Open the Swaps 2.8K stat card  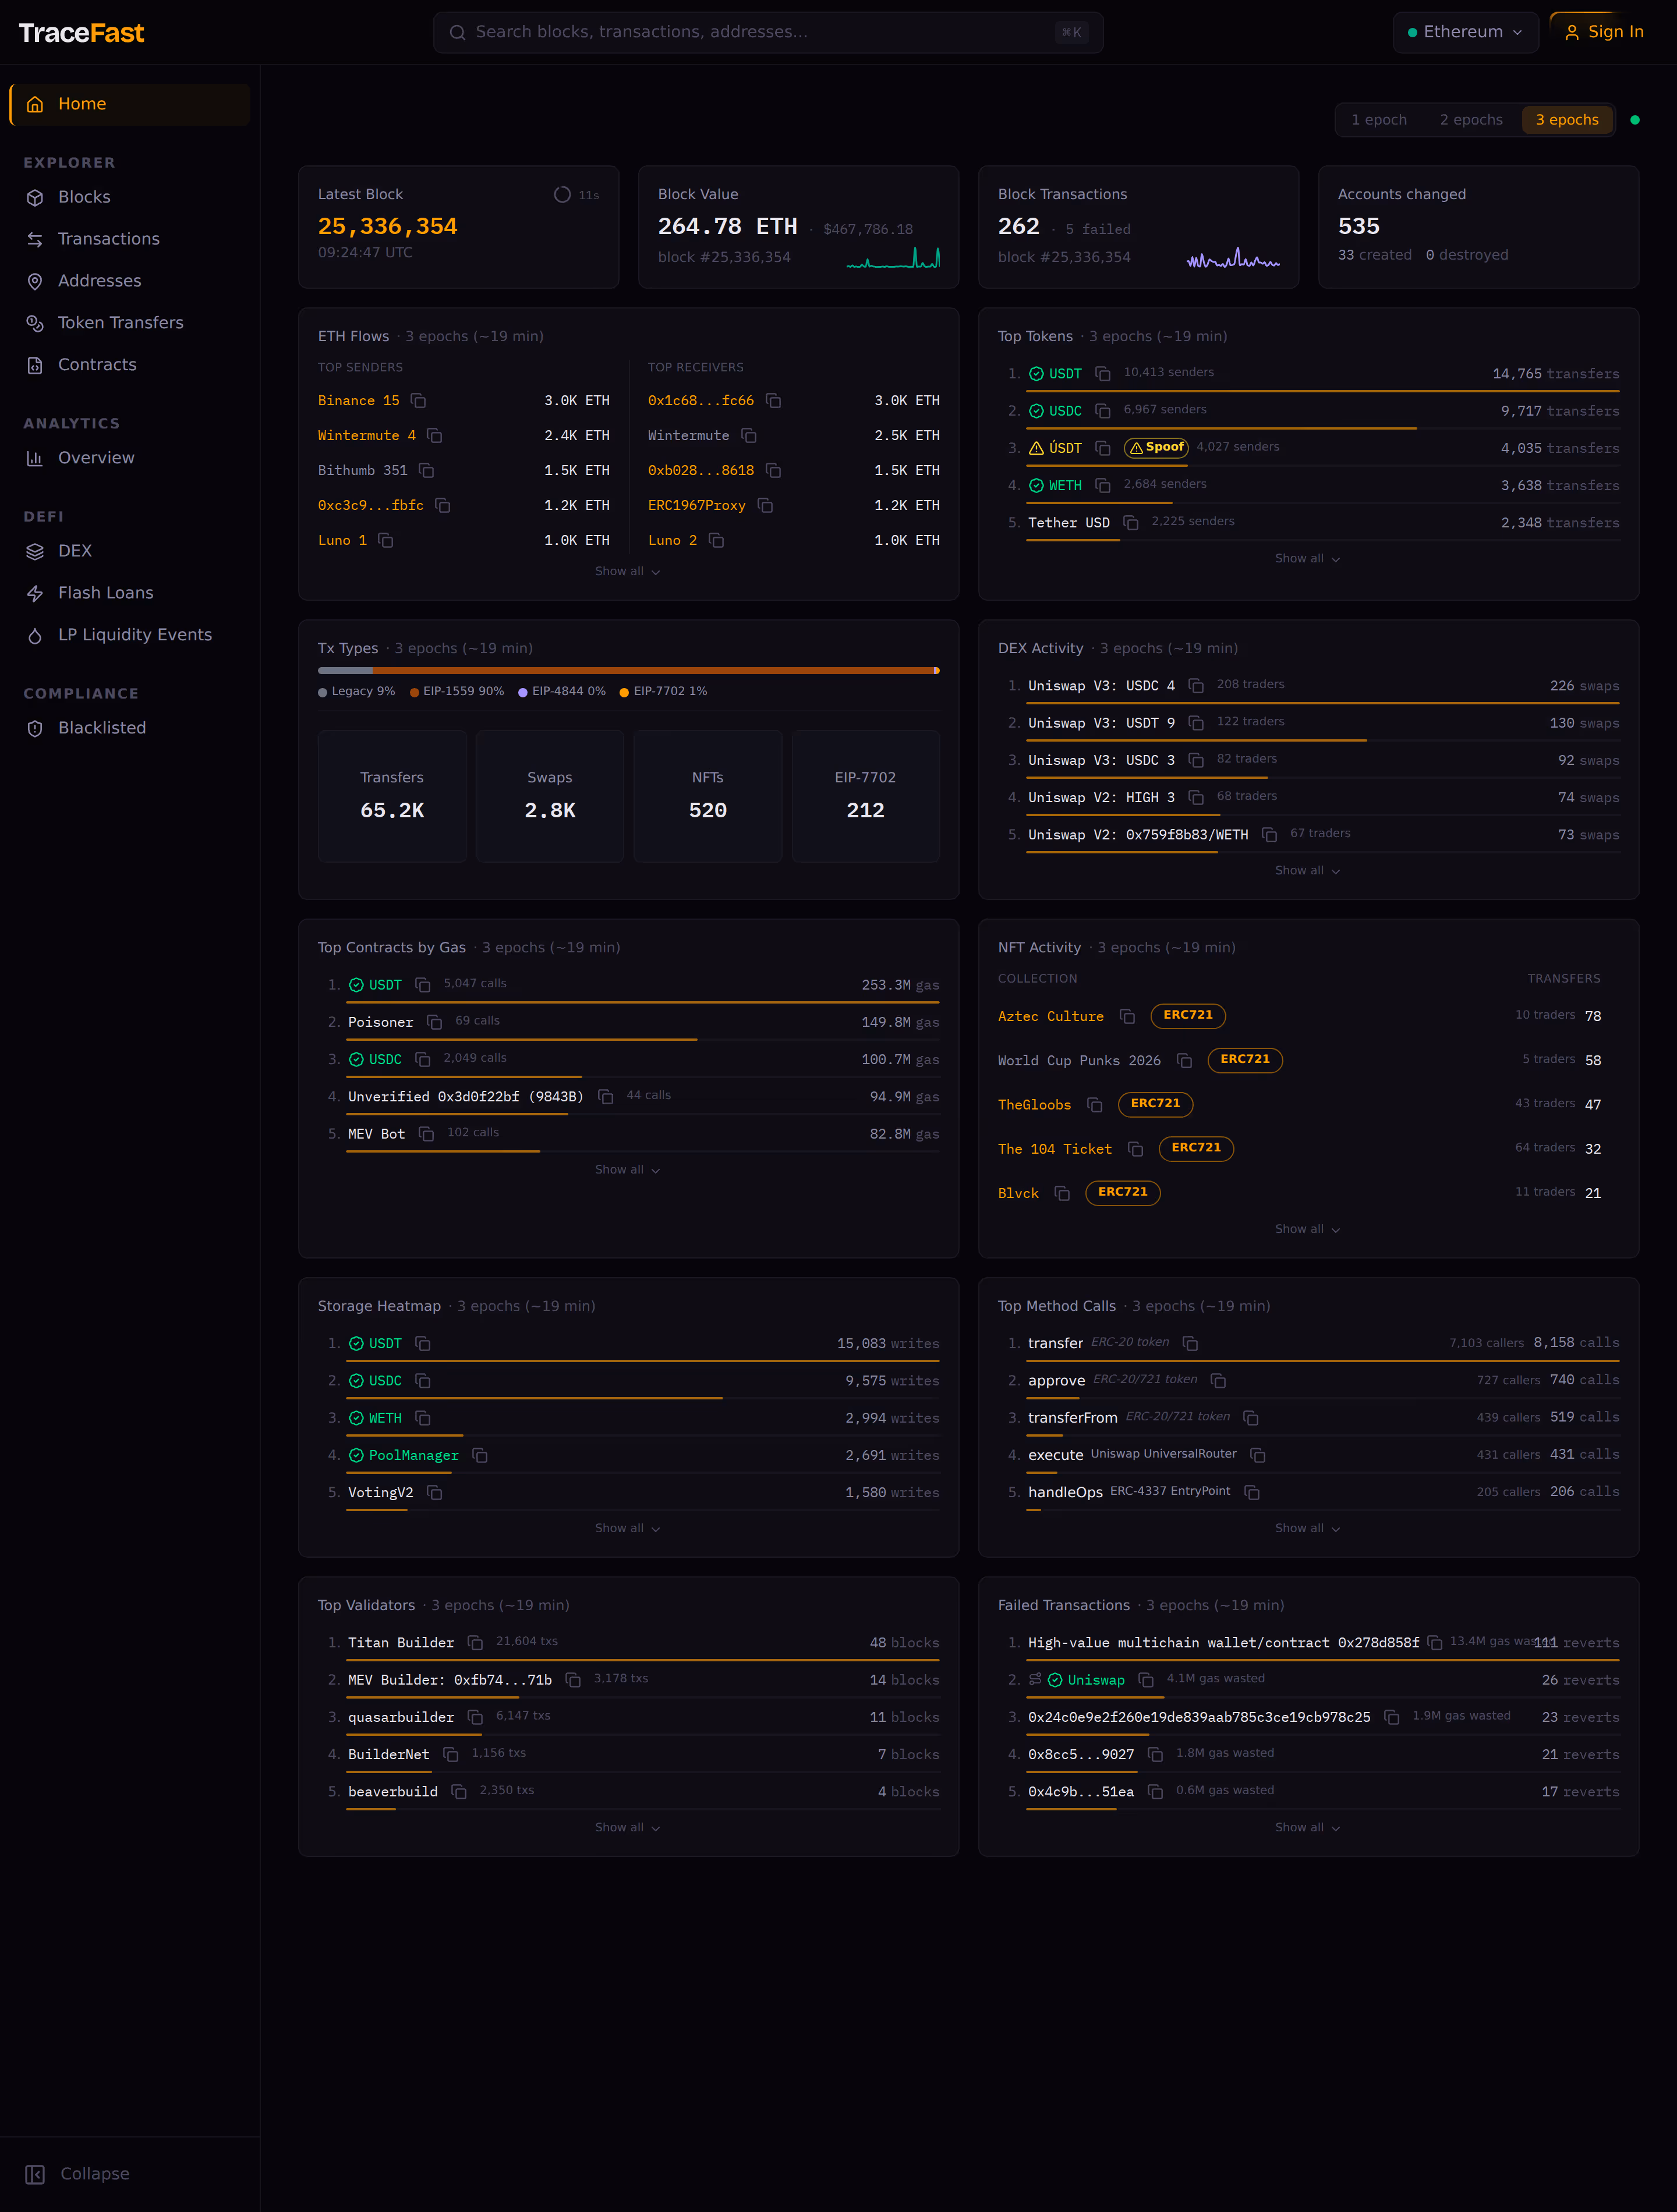550,796
